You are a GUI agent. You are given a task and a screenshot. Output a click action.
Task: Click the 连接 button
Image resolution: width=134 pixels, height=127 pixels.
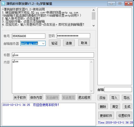click(69, 43)
